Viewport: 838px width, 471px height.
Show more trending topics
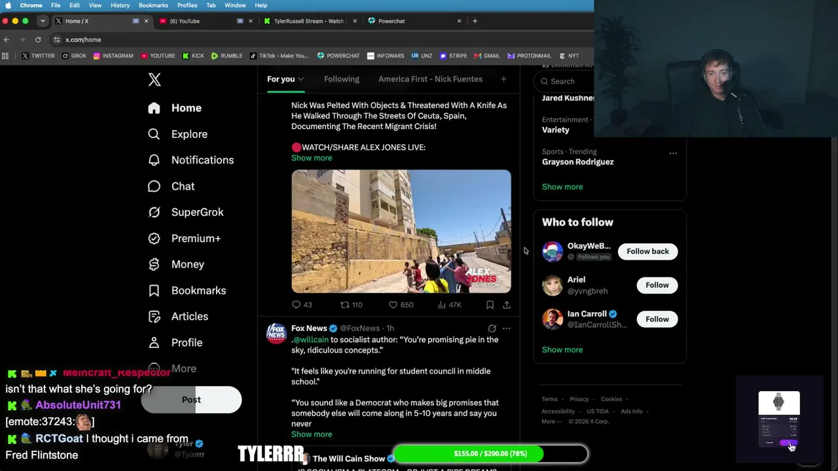click(562, 187)
